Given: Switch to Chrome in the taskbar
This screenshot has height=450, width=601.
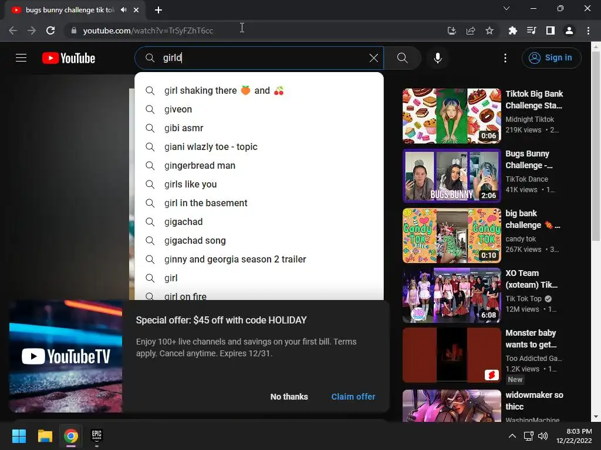Looking at the screenshot, I should click(x=71, y=436).
